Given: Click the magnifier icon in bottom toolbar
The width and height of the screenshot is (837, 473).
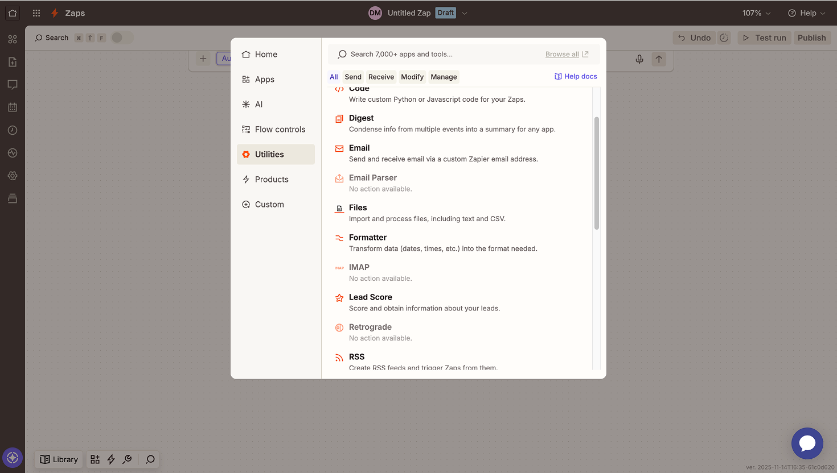Looking at the screenshot, I should coord(150,459).
